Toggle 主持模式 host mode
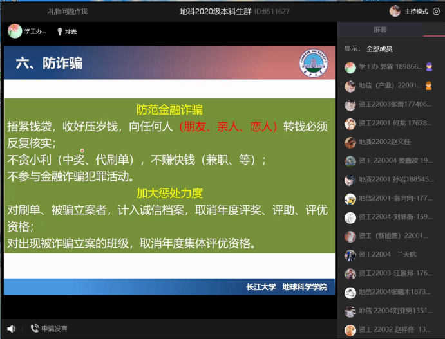 click(416, 12)
